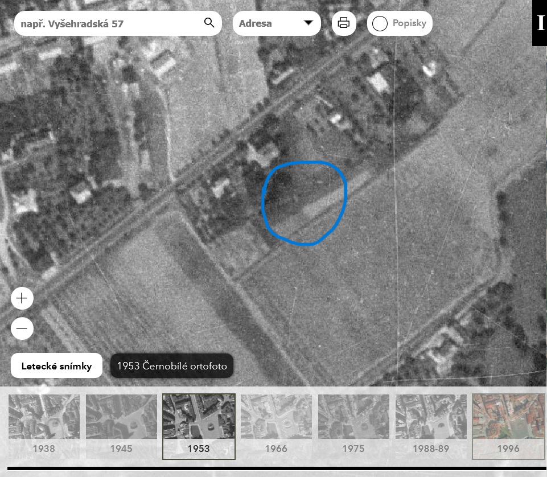Click the 1953 Černobílé ortofoto label
This screenshot has width=547, height=477.
click(172, 366)
